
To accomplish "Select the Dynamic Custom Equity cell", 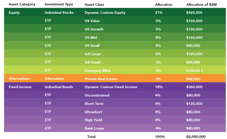I will click(x=105, y=13).
